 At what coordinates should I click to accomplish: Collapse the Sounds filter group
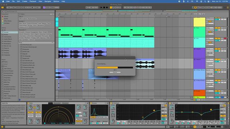point(21,21)
